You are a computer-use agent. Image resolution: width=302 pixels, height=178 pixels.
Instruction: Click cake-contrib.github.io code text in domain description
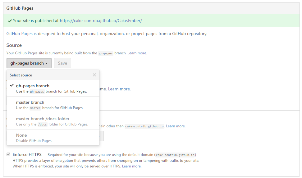(x=144, y=126)
